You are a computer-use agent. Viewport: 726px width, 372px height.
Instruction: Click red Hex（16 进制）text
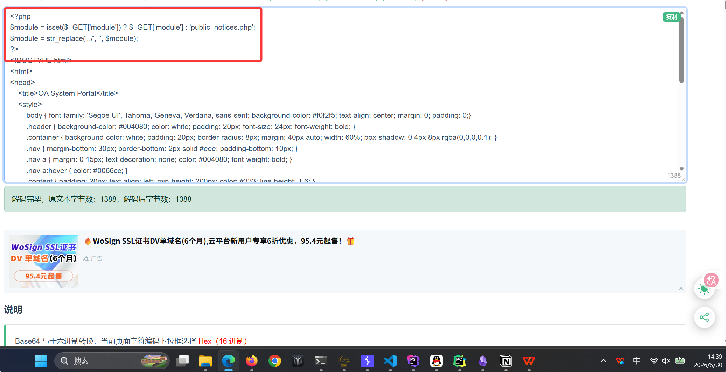[223, 341]
